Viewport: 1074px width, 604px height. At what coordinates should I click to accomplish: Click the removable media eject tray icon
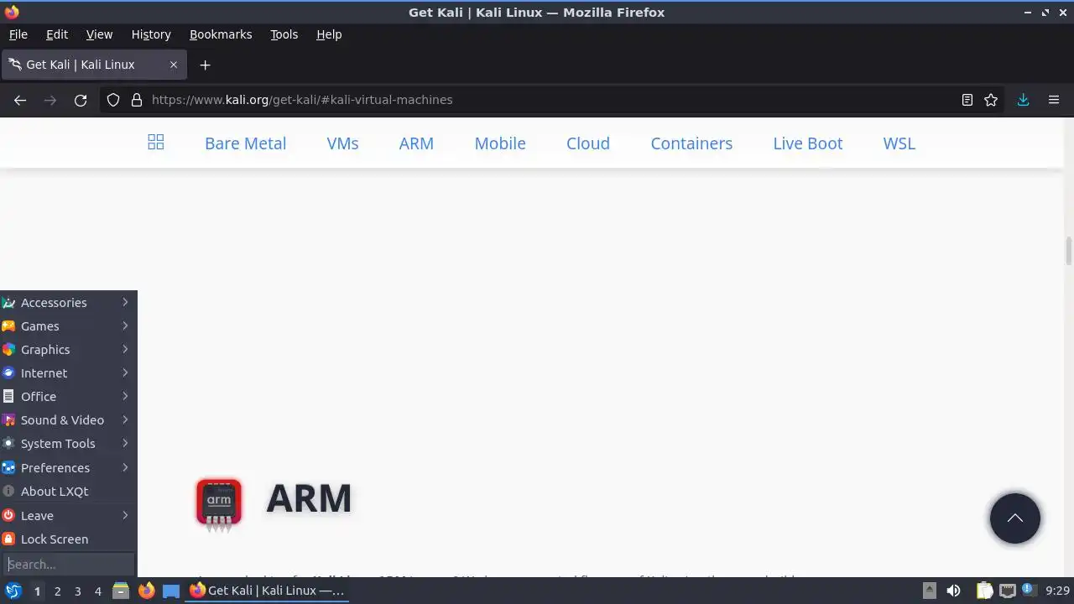(x=930, y=591)
